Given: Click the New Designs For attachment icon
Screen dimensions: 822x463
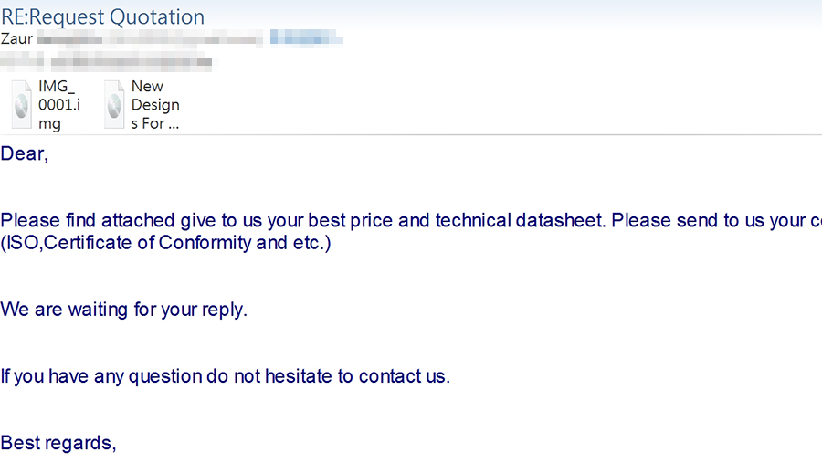Looking at the screenshot, I should [x=114, y=104].
